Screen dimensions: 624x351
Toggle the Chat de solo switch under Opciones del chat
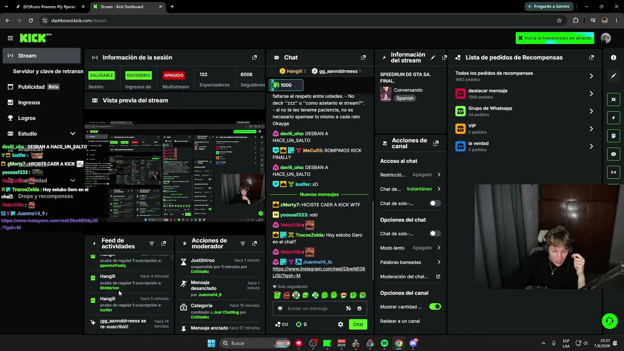pyautogui.click(x=435, y=234)
